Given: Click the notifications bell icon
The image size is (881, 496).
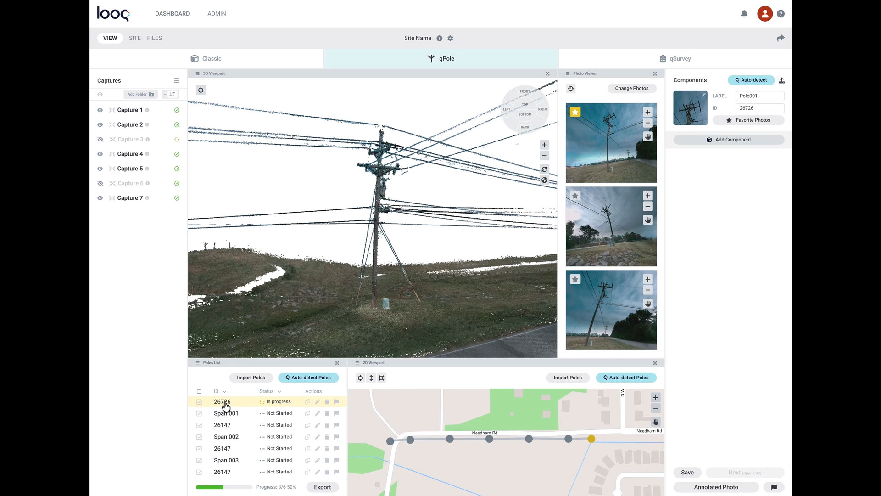Looking at the screenshot, I should (x=744, y=14).
